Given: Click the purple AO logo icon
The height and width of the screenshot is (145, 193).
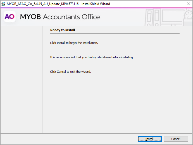Looking at the screenshot, I should (x=9, y=17).
